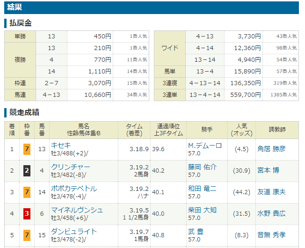Viewport: 305px width, 248px height.
Task: Select the 10,660円 quinella payout
Action: [98, 95]
